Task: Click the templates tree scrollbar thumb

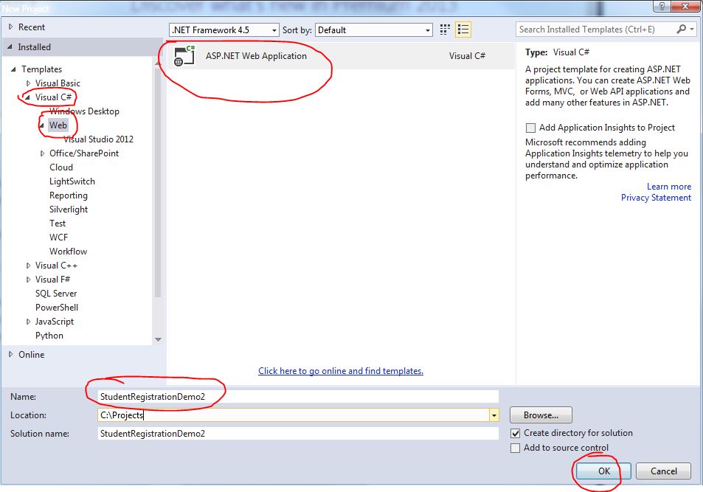Action: [158, 181]
